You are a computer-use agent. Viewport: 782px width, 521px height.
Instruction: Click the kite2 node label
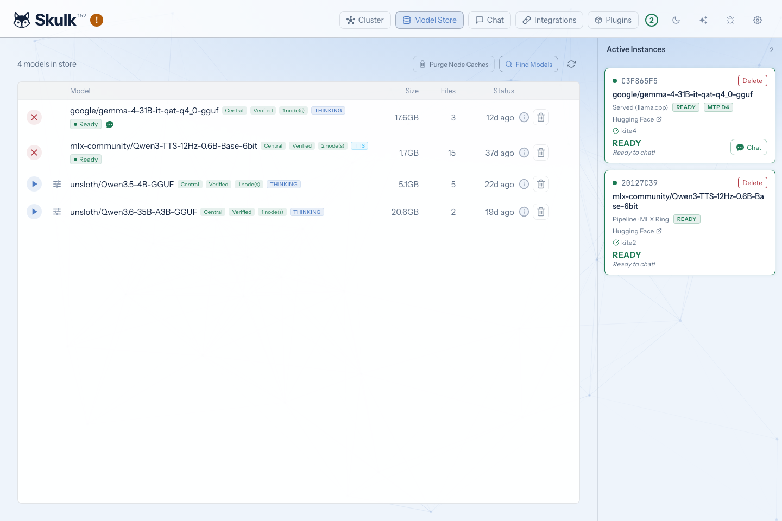(x=628, y=243)
